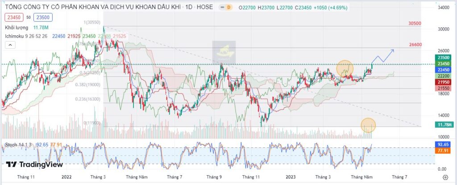This screenshot has width=457, height=185.
Task: Click the spread value 50 between prices
Action: pyautogui.click(x=29, y=17)
